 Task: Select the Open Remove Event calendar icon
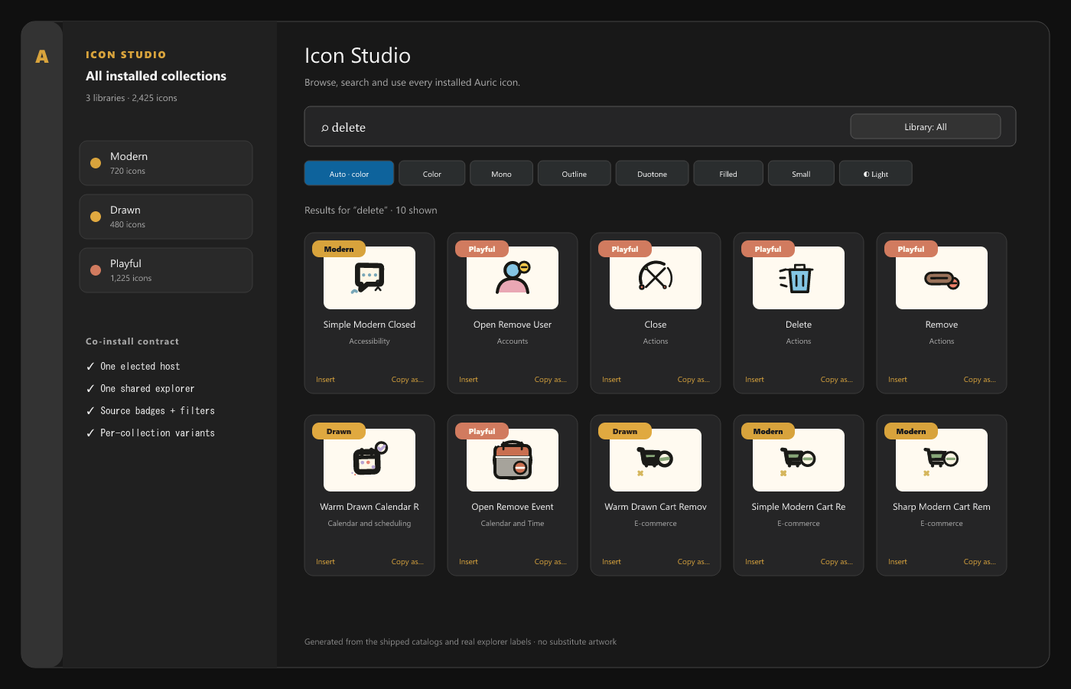513,460
